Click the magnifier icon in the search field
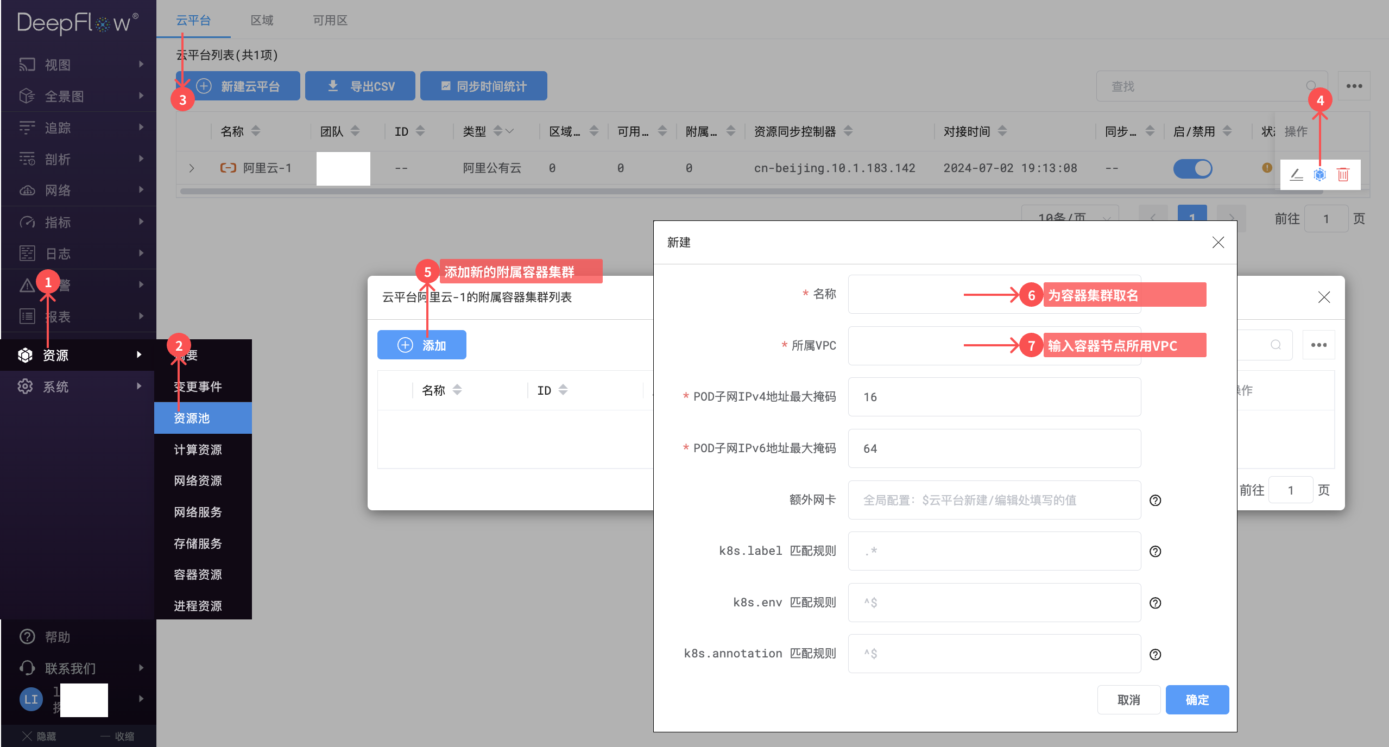 1312,86
